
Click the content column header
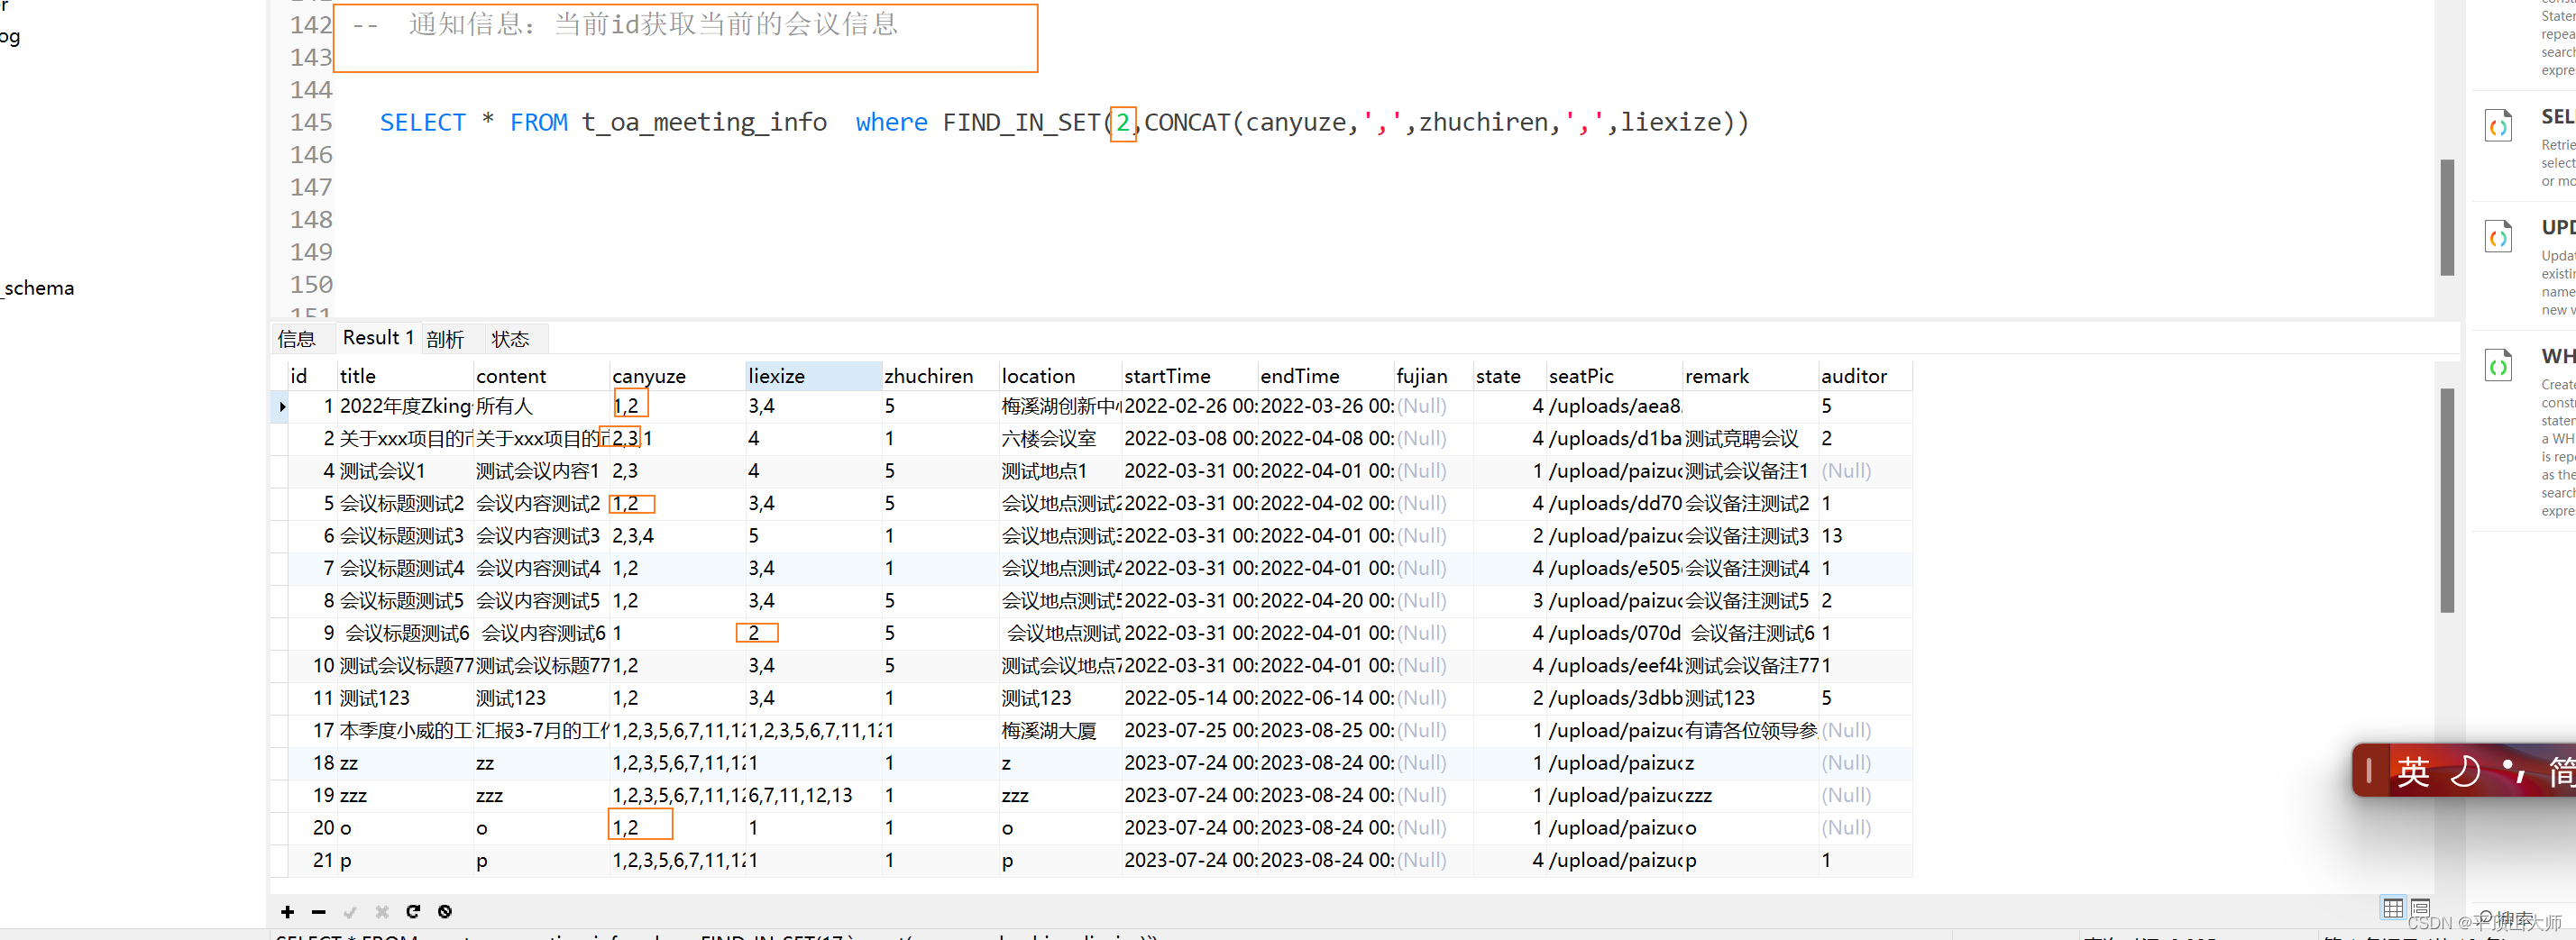(541, 376)
